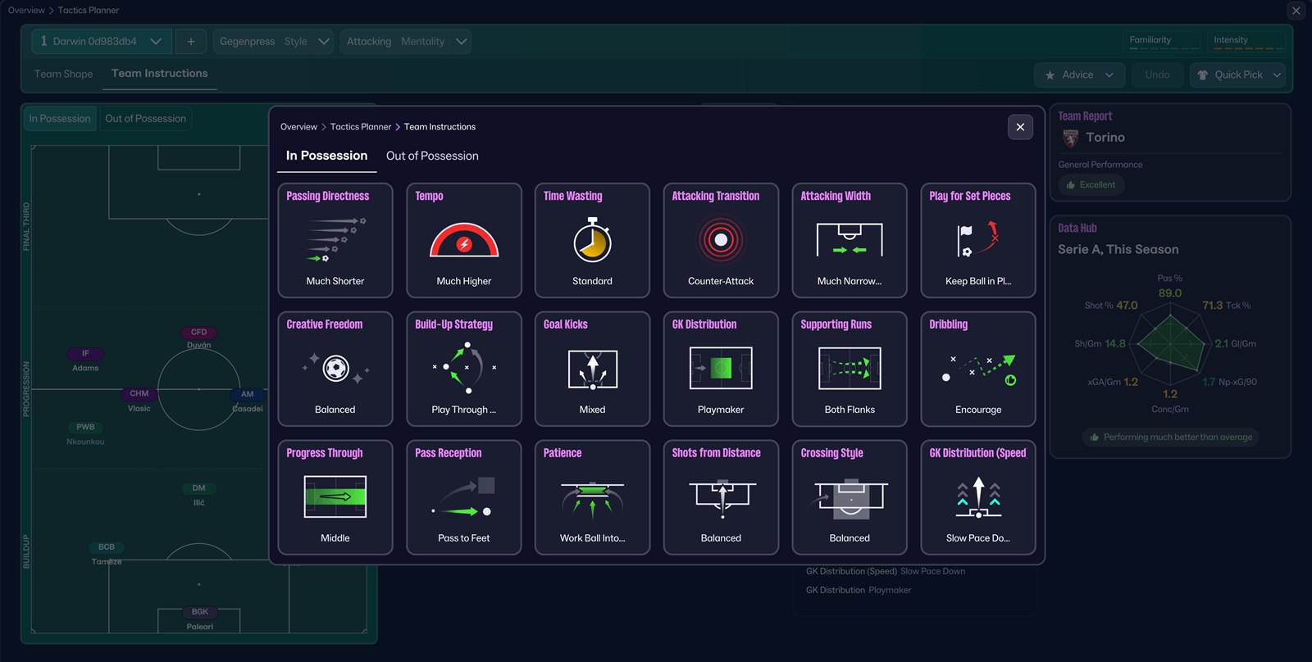1312x662 pixels.
Task: Expand the Advice dropdown
Action: tap(1078, 75)
